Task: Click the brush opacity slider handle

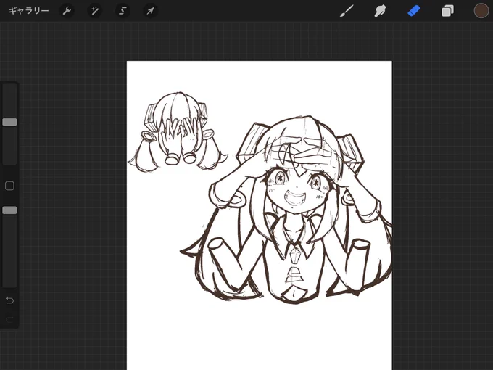Action: pos(9,210)
